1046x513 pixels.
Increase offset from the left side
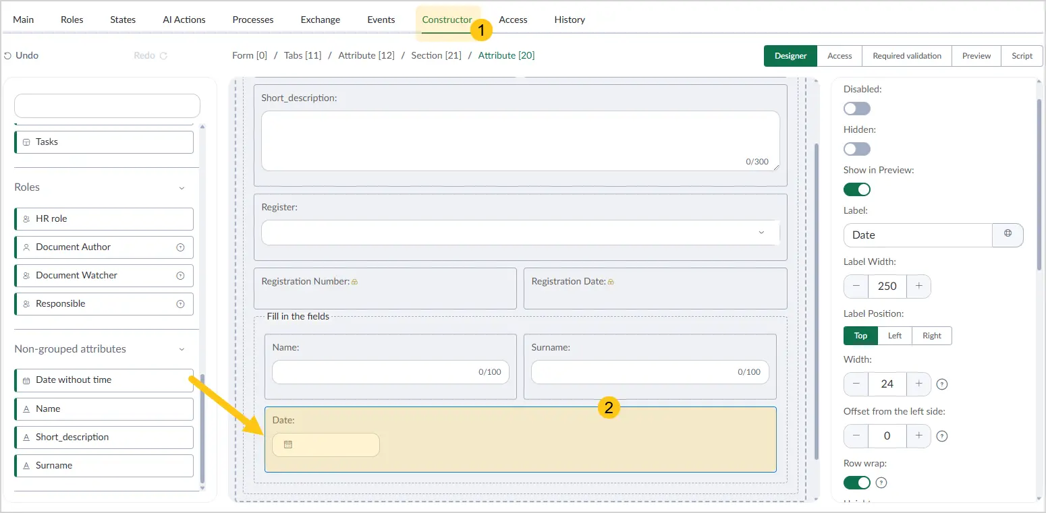pyautogui.click(x=918, y=436)
